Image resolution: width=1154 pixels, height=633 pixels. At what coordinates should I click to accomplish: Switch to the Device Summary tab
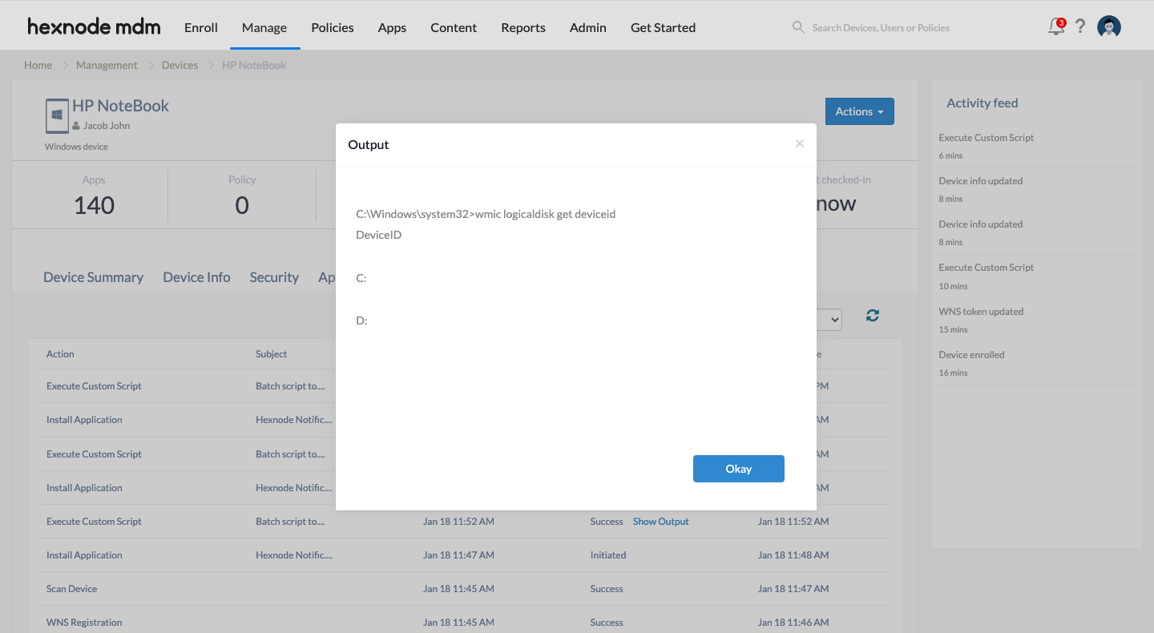93,277
